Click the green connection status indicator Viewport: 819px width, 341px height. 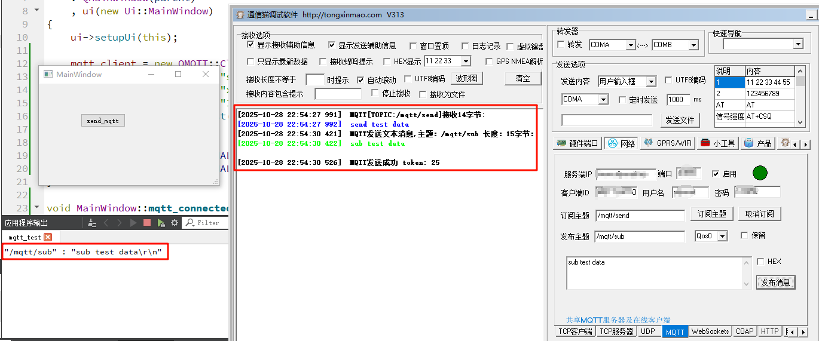tap(760, 173)
